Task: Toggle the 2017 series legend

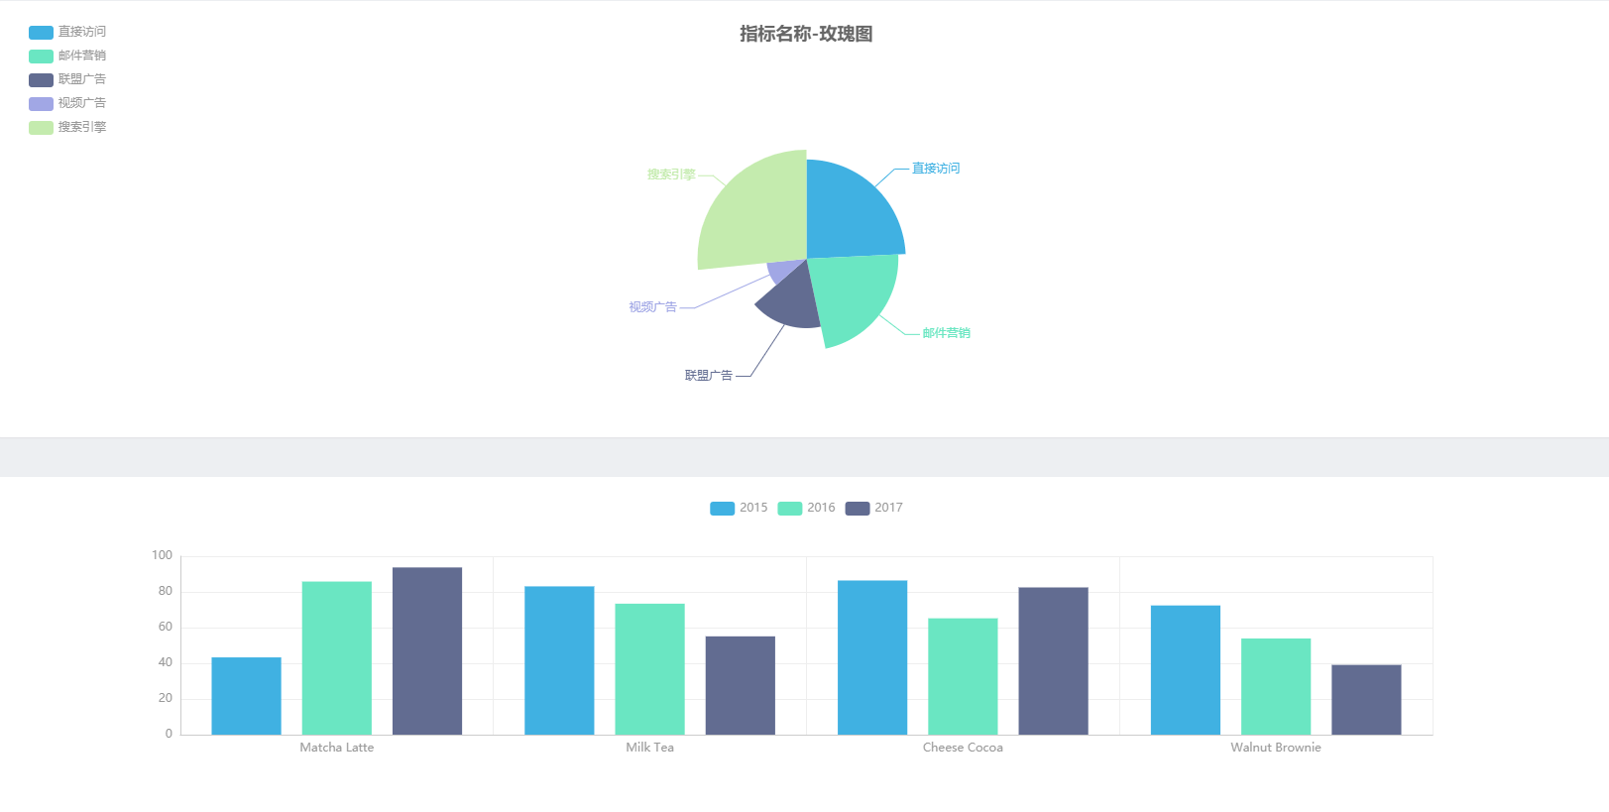Action: pos(873,508)
